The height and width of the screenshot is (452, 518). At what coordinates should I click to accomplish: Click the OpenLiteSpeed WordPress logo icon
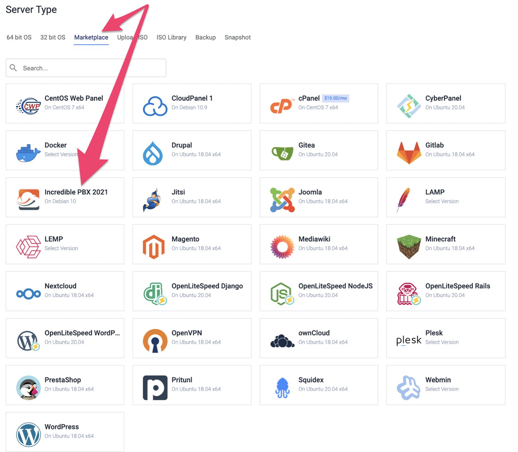pos(28,341)
